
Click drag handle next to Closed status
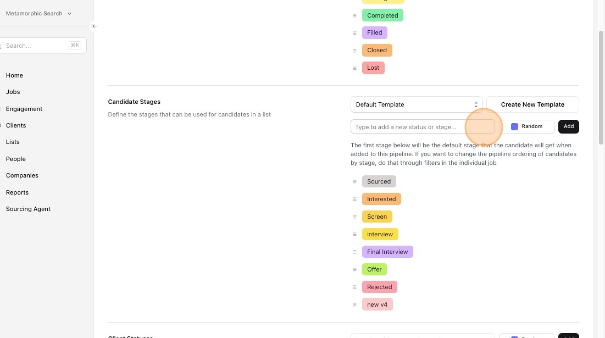[354, 51]
